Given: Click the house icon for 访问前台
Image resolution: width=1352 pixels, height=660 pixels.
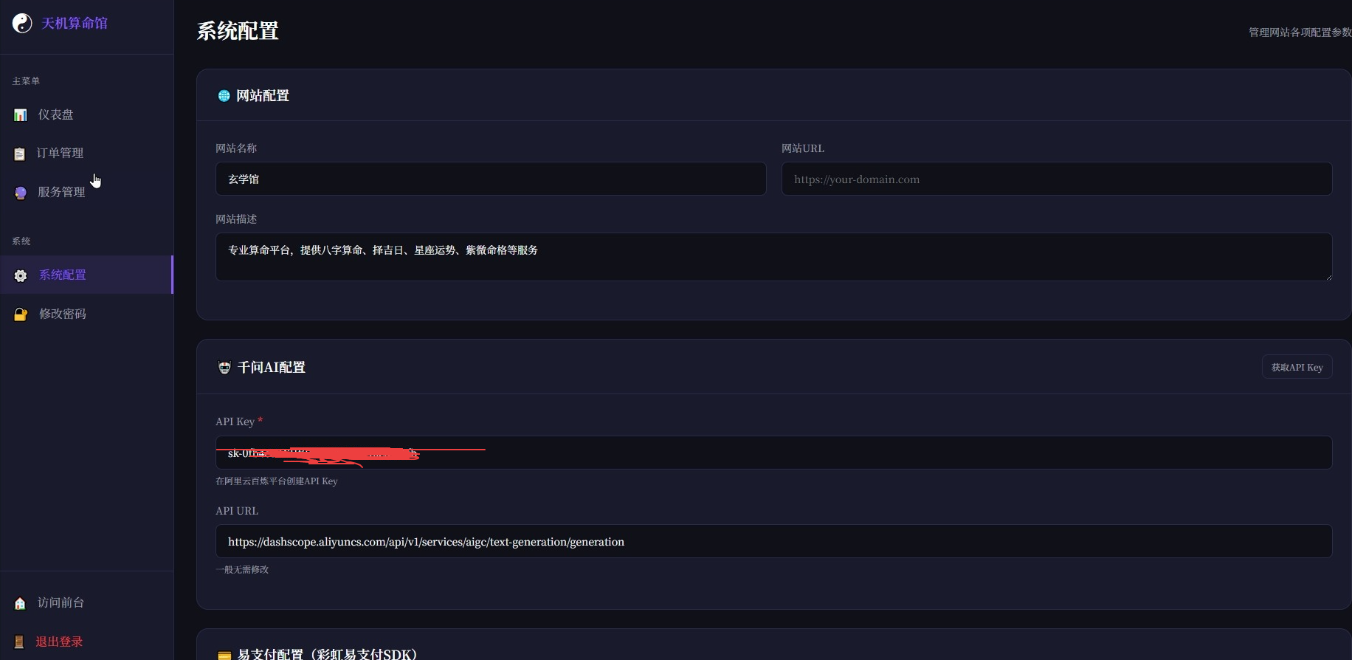Looking at the screenshot, I should (20, 603).
